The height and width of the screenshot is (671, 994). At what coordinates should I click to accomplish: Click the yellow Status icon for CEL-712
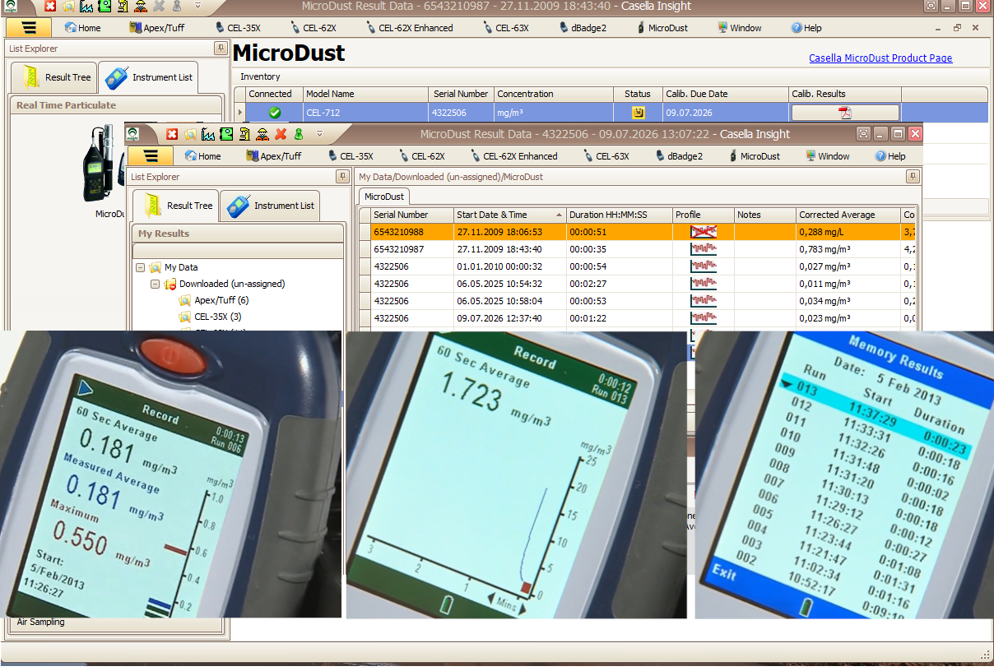638,113
